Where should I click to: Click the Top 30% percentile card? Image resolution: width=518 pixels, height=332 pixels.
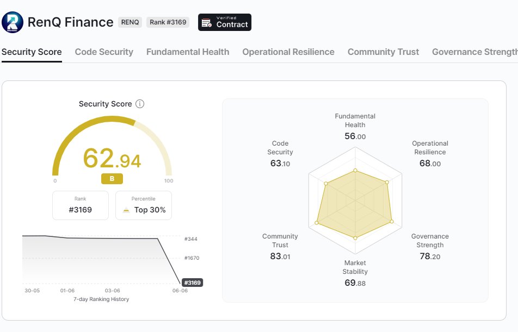pyautogui.click(x=144, y=205)
